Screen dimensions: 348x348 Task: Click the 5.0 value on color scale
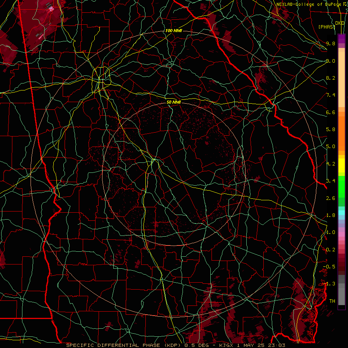[331, 147]
